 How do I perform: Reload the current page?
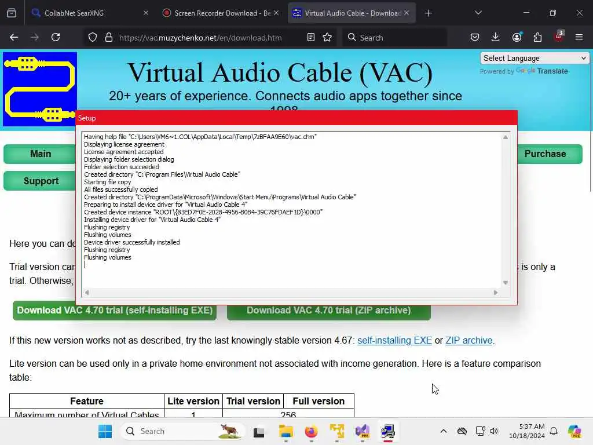pos(56,37)
